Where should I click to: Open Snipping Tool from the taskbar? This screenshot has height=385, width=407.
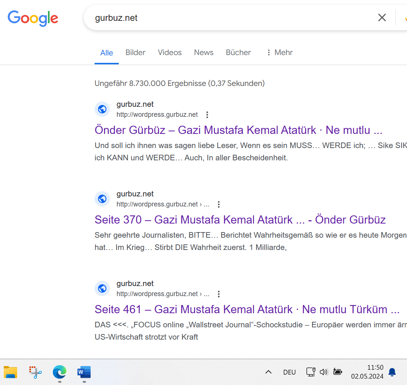35,372
